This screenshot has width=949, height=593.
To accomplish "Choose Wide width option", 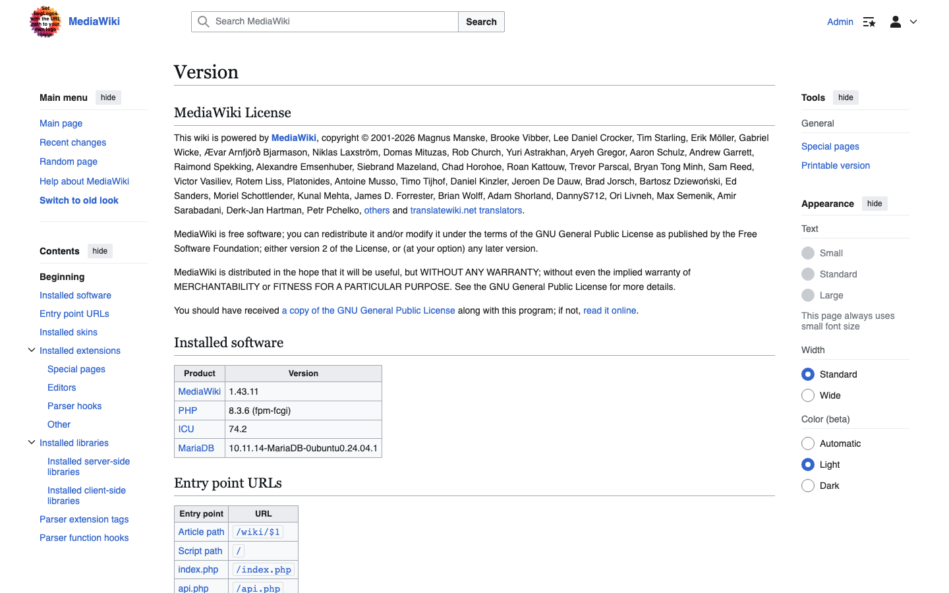I will point(808,395).
